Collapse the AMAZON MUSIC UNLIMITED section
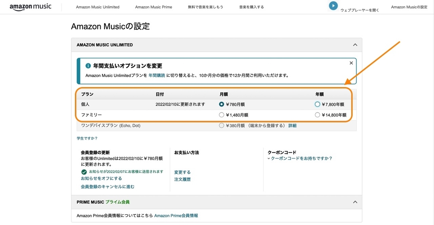The width and height of the screenshot is (434, 225). (x=355, y=45)
